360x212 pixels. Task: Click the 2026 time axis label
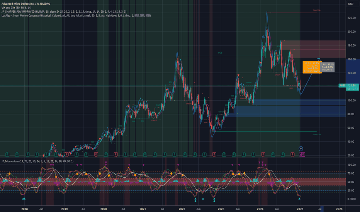click(339, 209)
